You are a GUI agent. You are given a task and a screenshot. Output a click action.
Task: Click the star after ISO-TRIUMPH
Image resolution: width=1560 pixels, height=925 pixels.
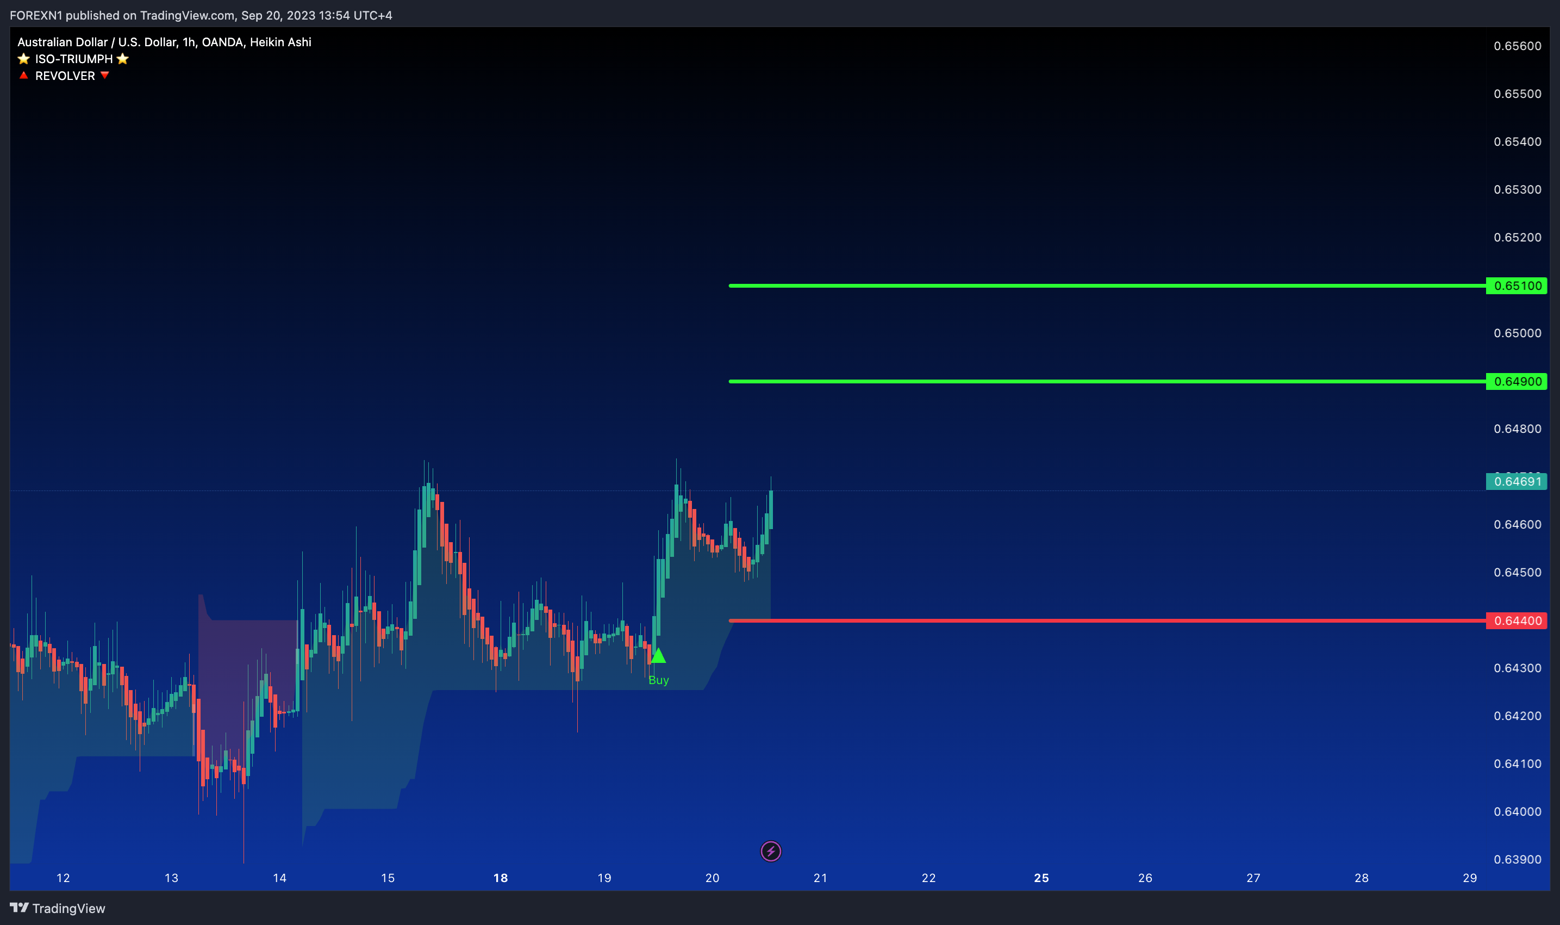123,59
